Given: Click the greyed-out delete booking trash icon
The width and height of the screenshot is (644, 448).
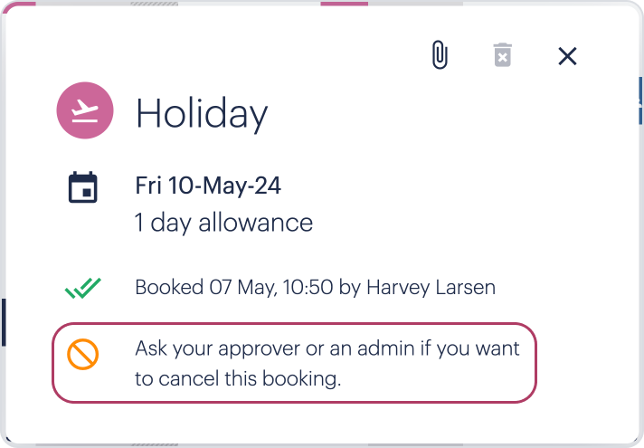Looking at the screenshot, I should 502,54.
